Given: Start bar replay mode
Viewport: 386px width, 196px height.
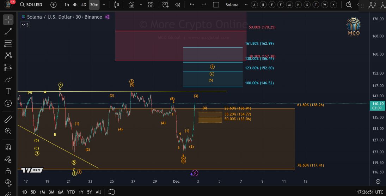Looking at the screenshot, I should click(178, 5).
